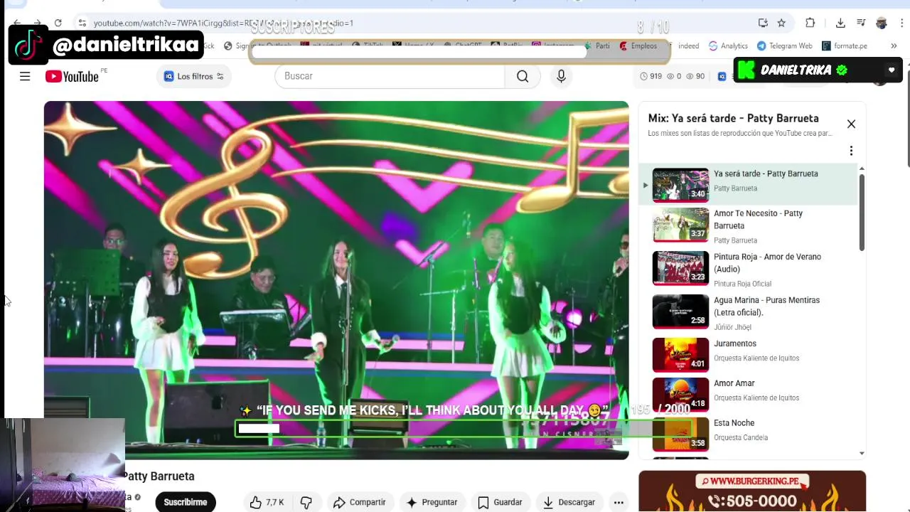Viewport: 910px width, 512px height.
Task: Show hidden bookmarks with chevron
Action: click(894, 46)
